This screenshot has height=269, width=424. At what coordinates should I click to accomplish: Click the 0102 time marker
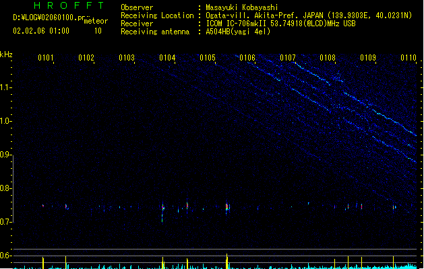tap(86, 58)
